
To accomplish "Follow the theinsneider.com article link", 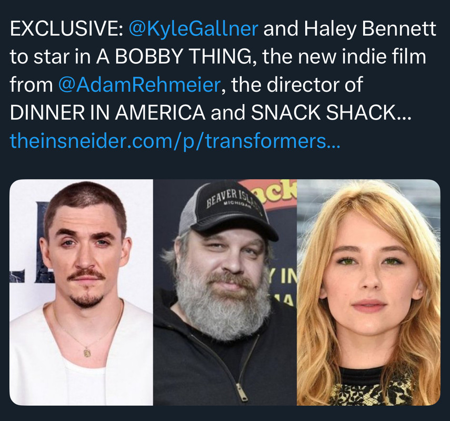I will [175, 141].
